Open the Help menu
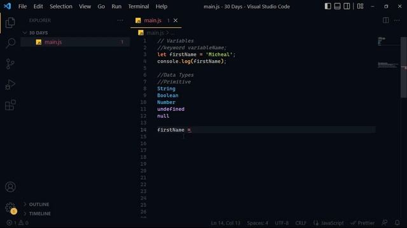The width and height of the screenshot is (407, 228). click(x=161, y=6)
